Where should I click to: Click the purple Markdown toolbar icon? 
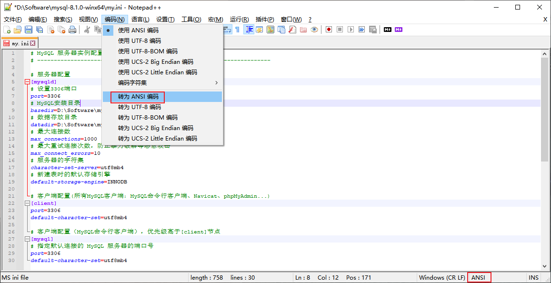(x=399, y=30)
